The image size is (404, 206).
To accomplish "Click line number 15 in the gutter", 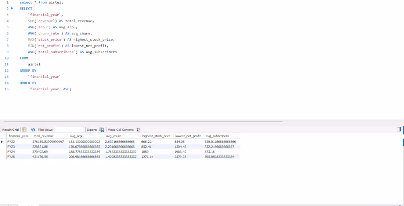I will click(x=7, y=89).
